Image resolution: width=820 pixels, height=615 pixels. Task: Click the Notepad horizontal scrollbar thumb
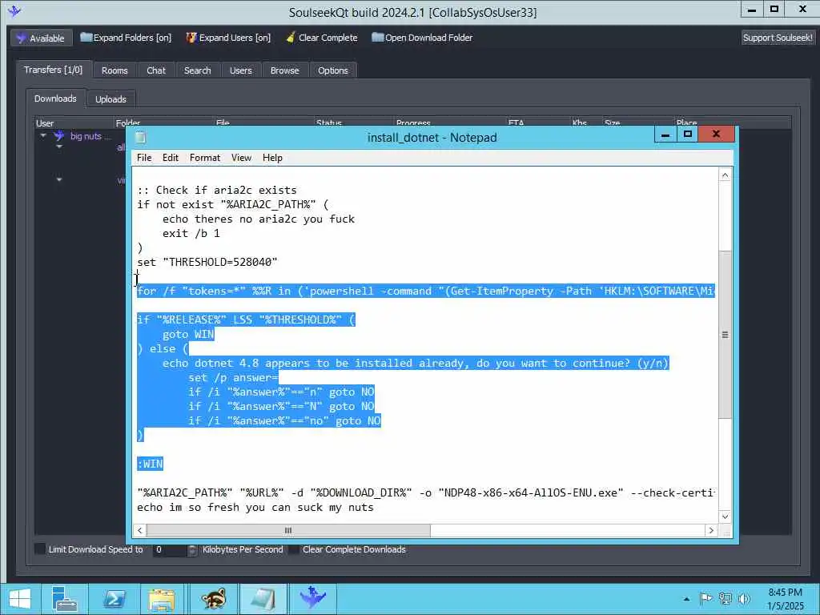(x=288, y=530)
